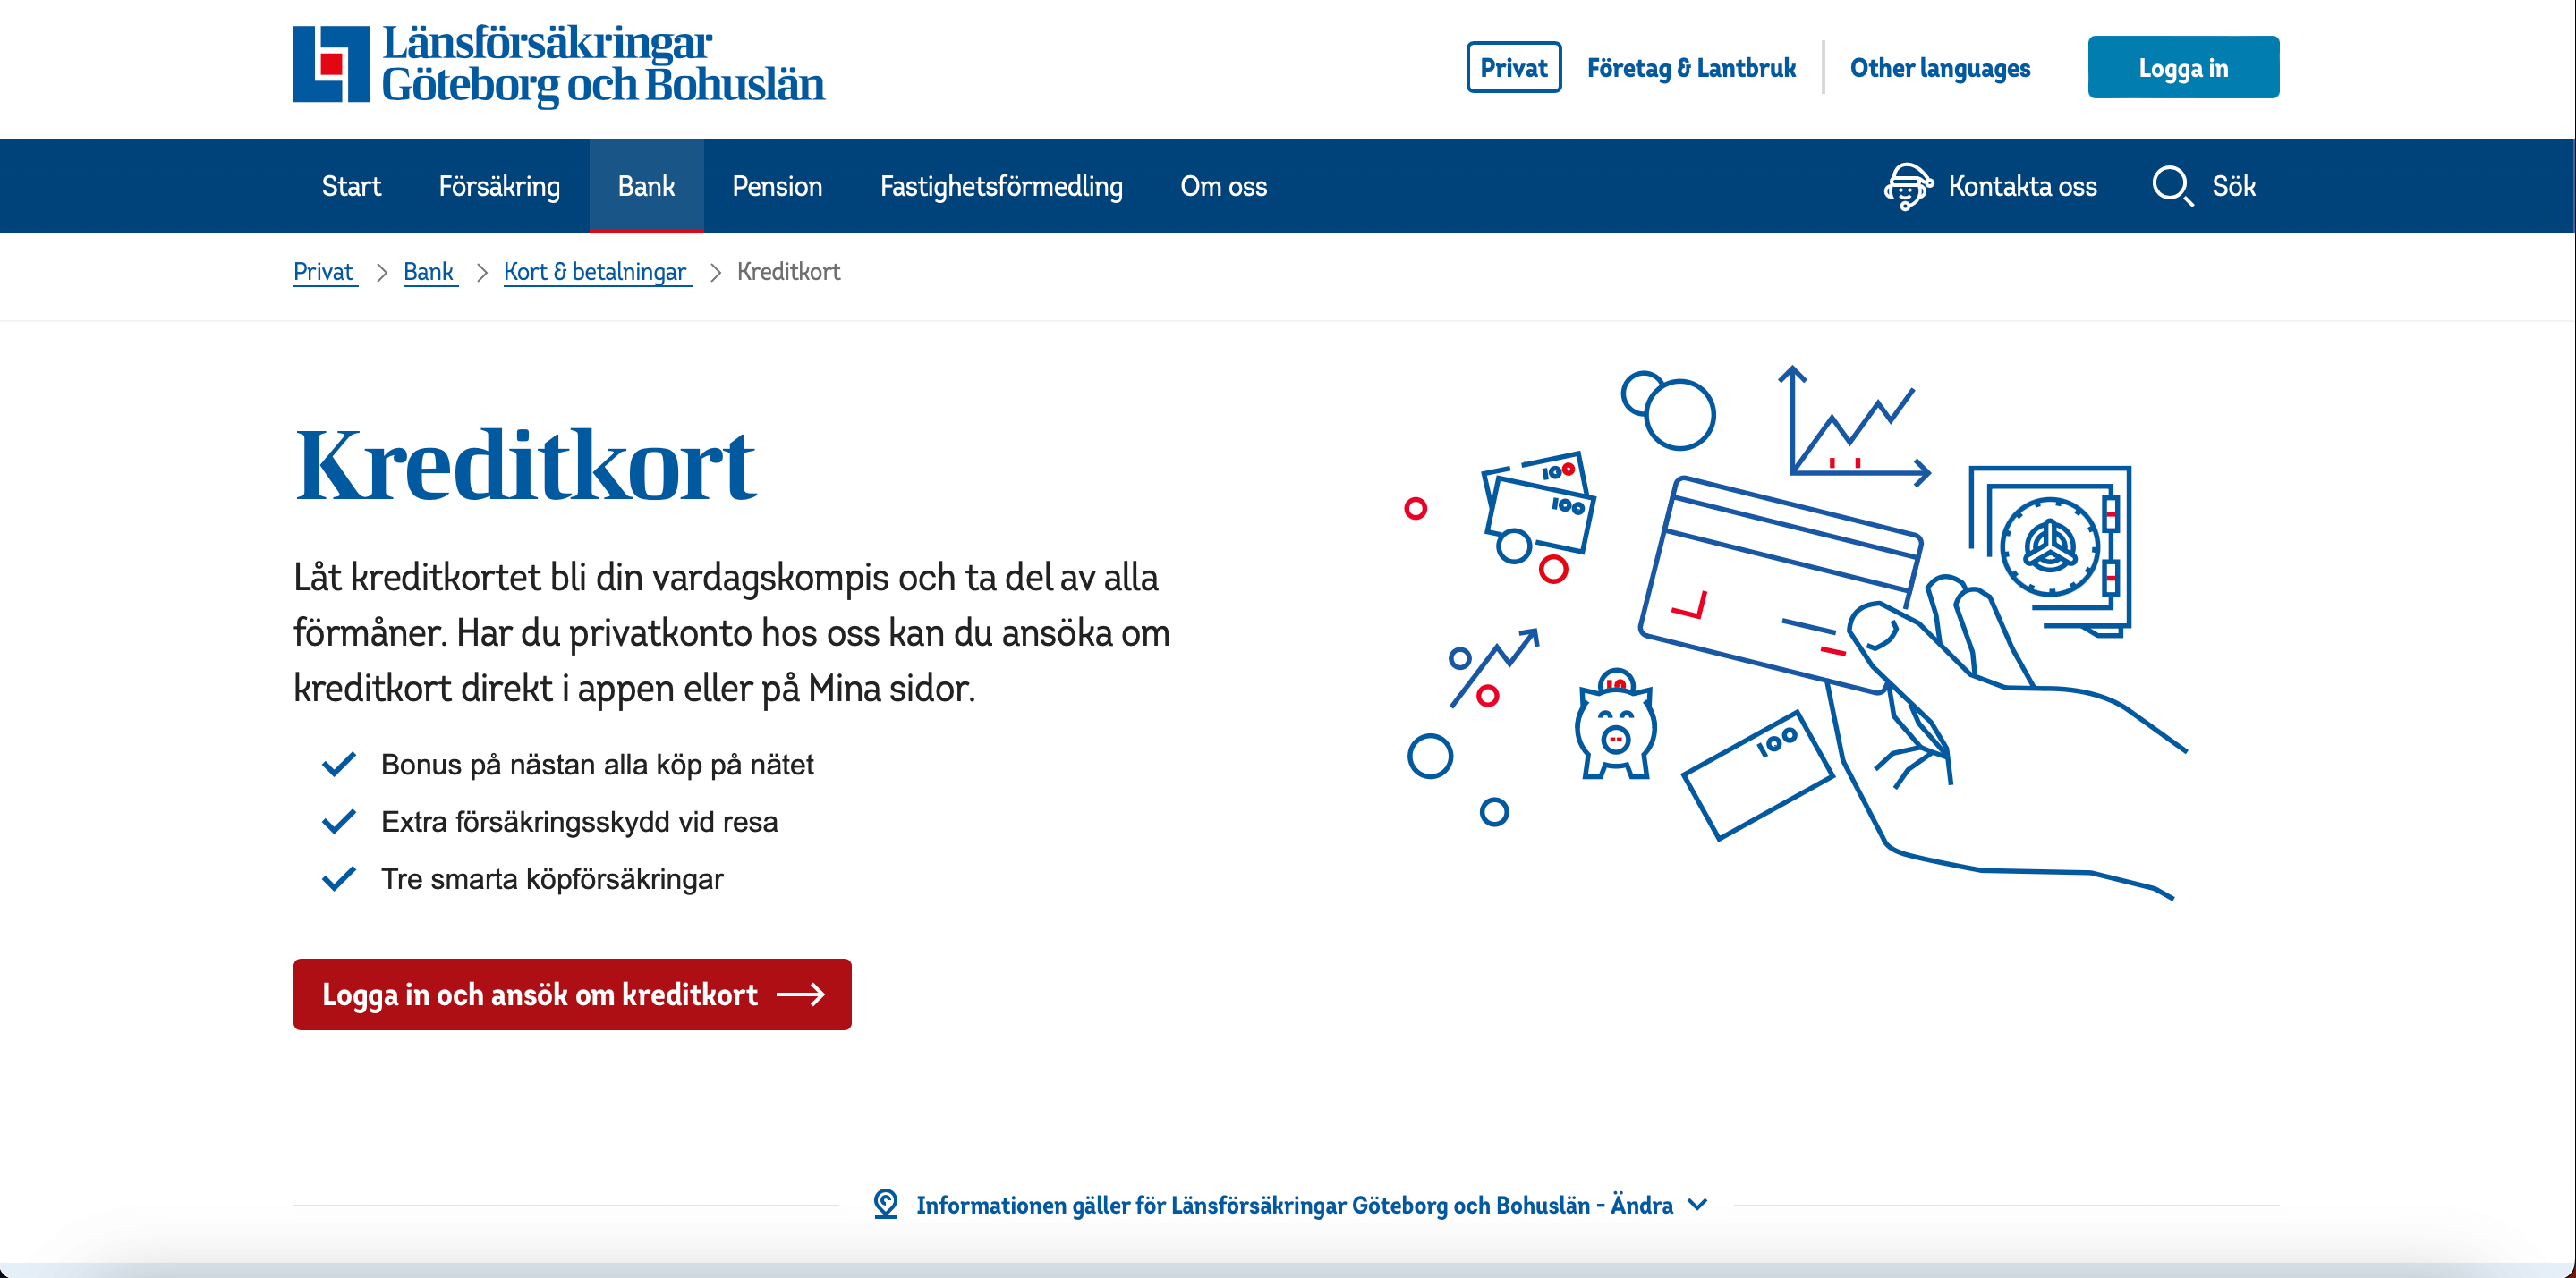Click the Fastighetsförmedling menu link
The height and width of the screenshot is (1278, 2576).
999,186
